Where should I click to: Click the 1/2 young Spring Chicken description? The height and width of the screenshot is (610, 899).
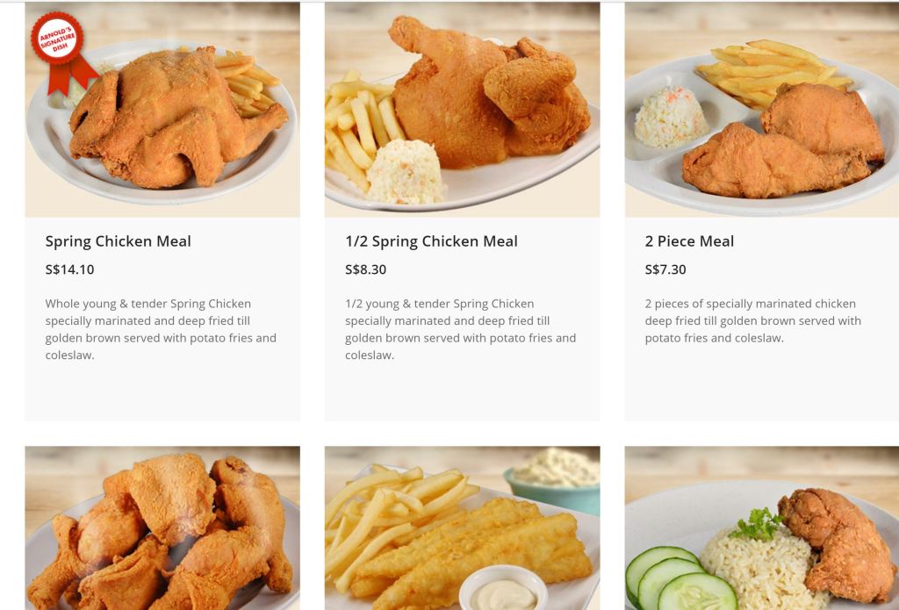coord(460,329)
